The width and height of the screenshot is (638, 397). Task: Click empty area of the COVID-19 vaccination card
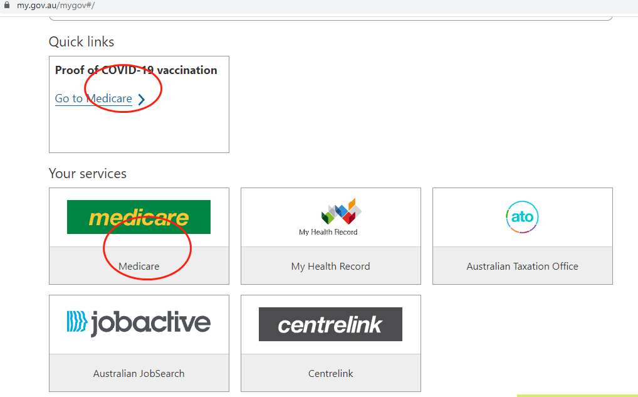[139, 129]
